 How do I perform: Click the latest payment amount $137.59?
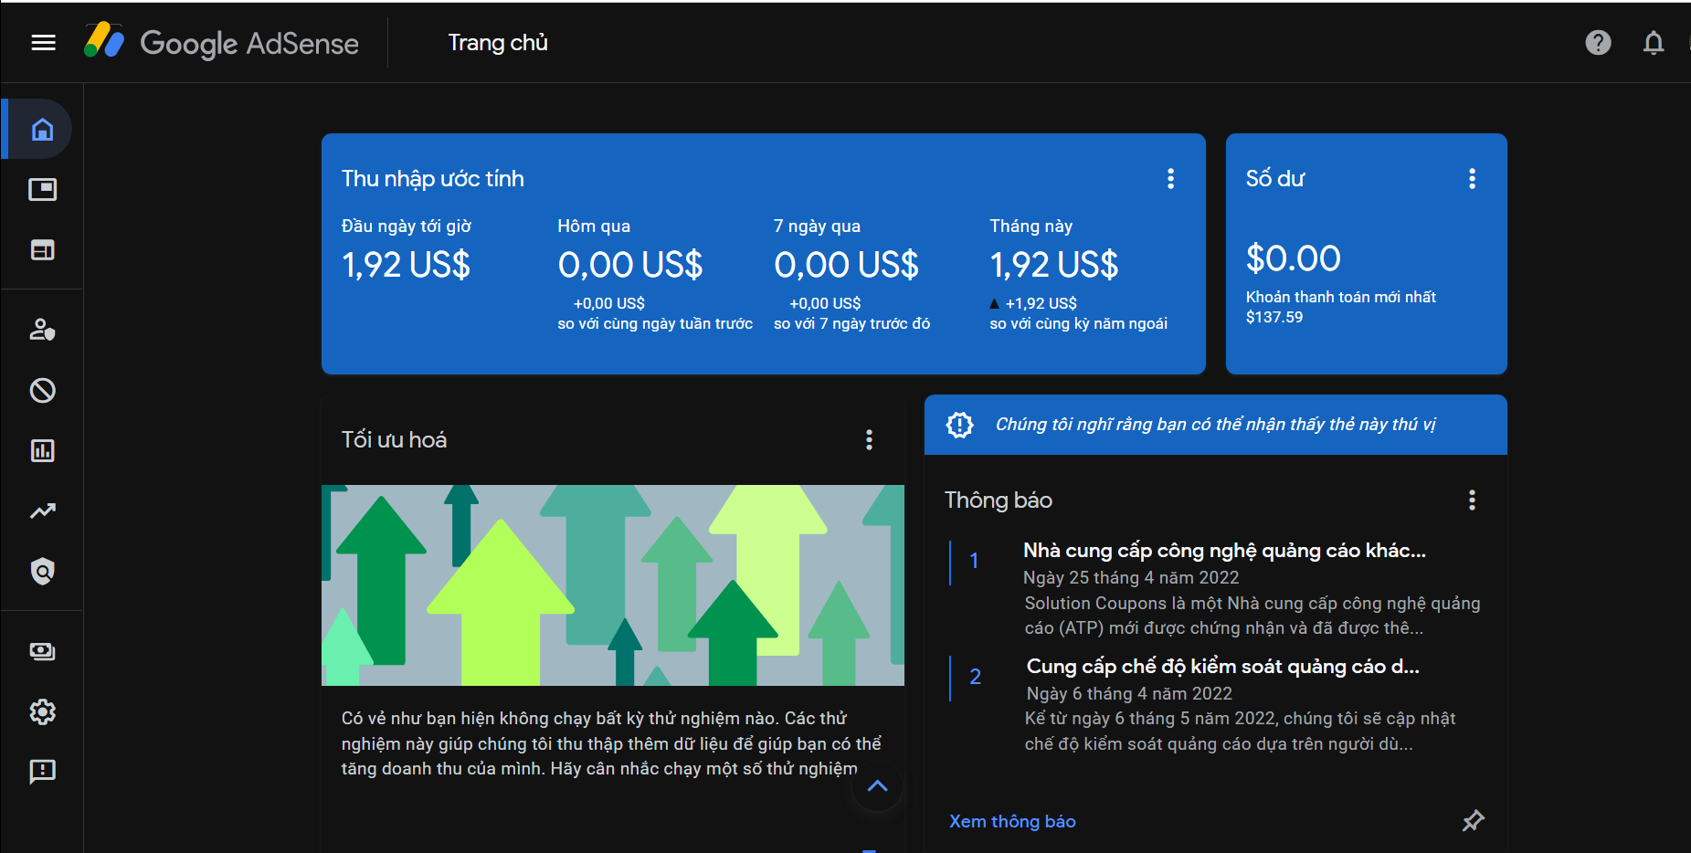click(x=1274, y=317)
